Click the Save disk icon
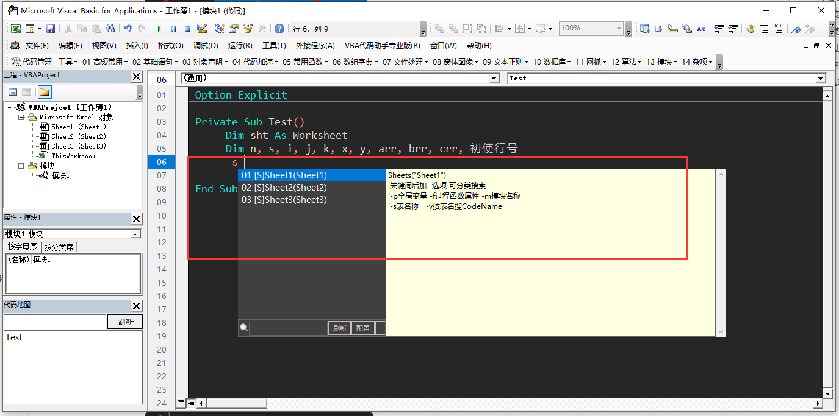Screen dimensions: 839x416 (x=51, y=29)
